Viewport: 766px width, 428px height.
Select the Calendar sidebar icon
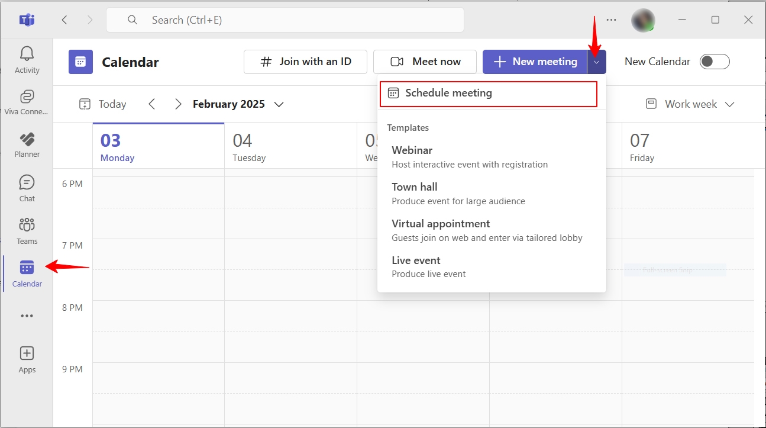pos(27,273)
